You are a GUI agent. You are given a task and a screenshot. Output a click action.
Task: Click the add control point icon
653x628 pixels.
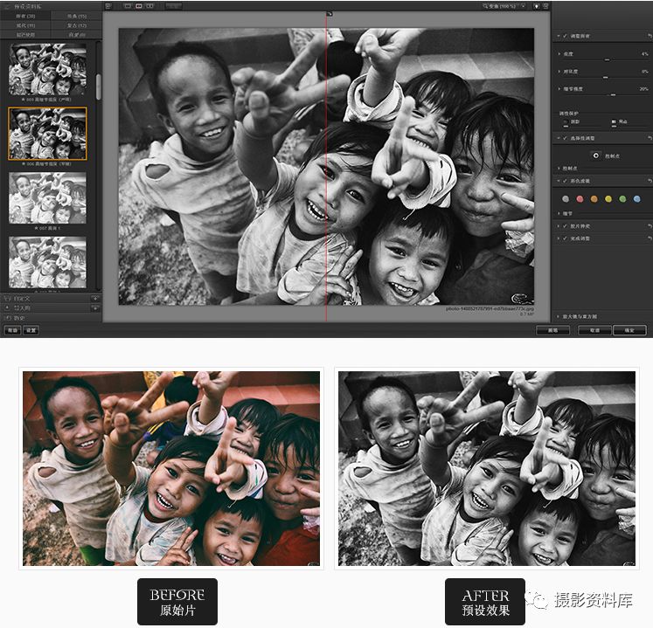pos(596,155)
